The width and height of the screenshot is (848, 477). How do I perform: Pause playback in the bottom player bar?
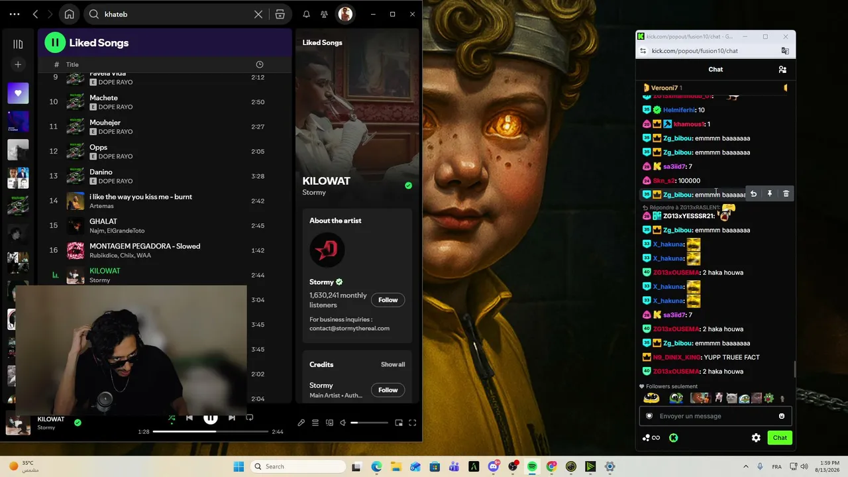tap(210, 418)
